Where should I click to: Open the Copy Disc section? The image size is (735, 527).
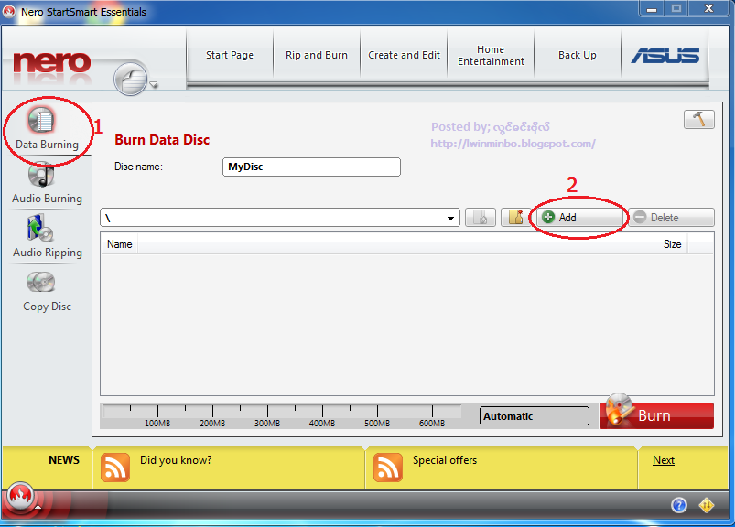(x=47, y=292)
